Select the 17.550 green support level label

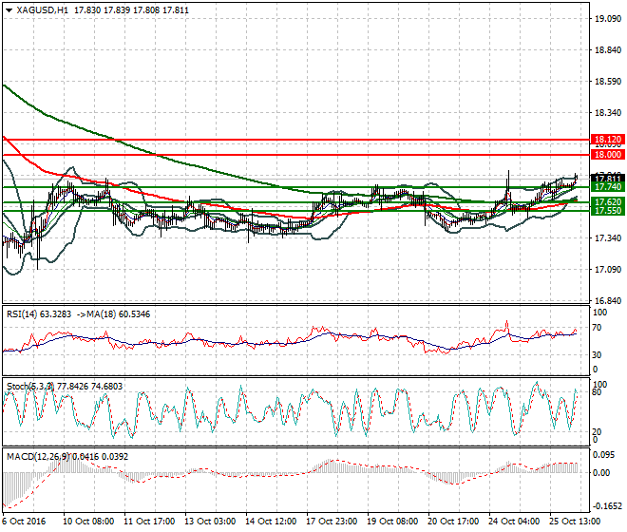tap(607, 211)
